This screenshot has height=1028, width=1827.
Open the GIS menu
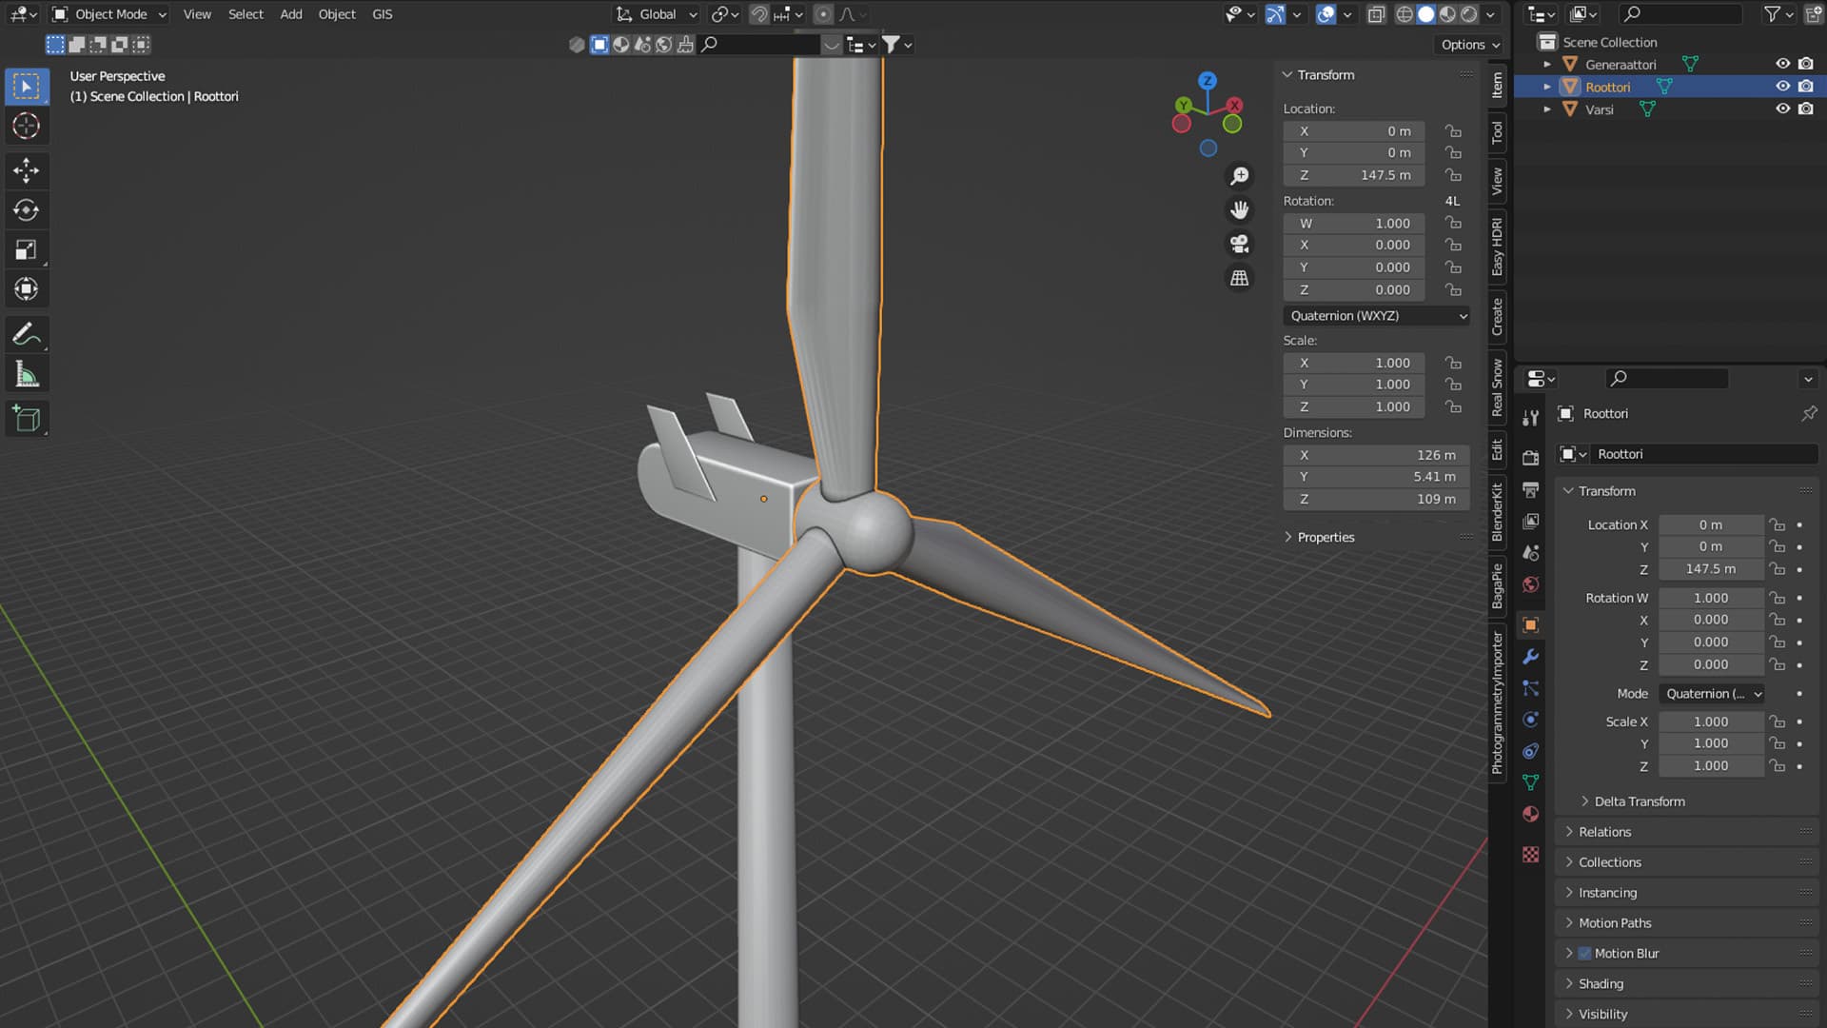[x=383, y=14]
